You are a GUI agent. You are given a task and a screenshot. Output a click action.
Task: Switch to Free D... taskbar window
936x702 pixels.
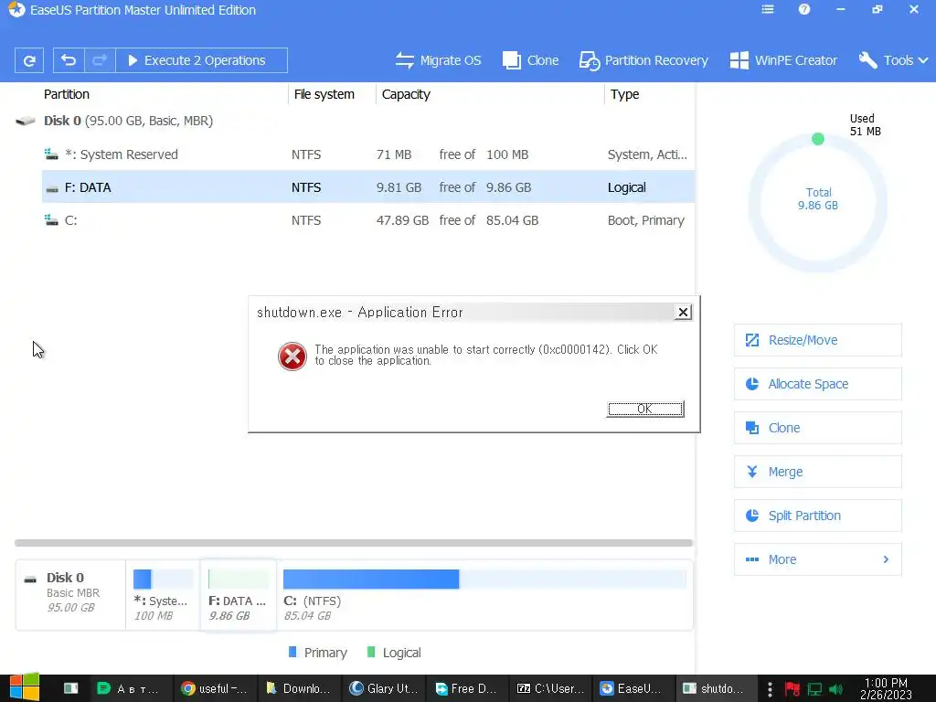pos(466,688)
